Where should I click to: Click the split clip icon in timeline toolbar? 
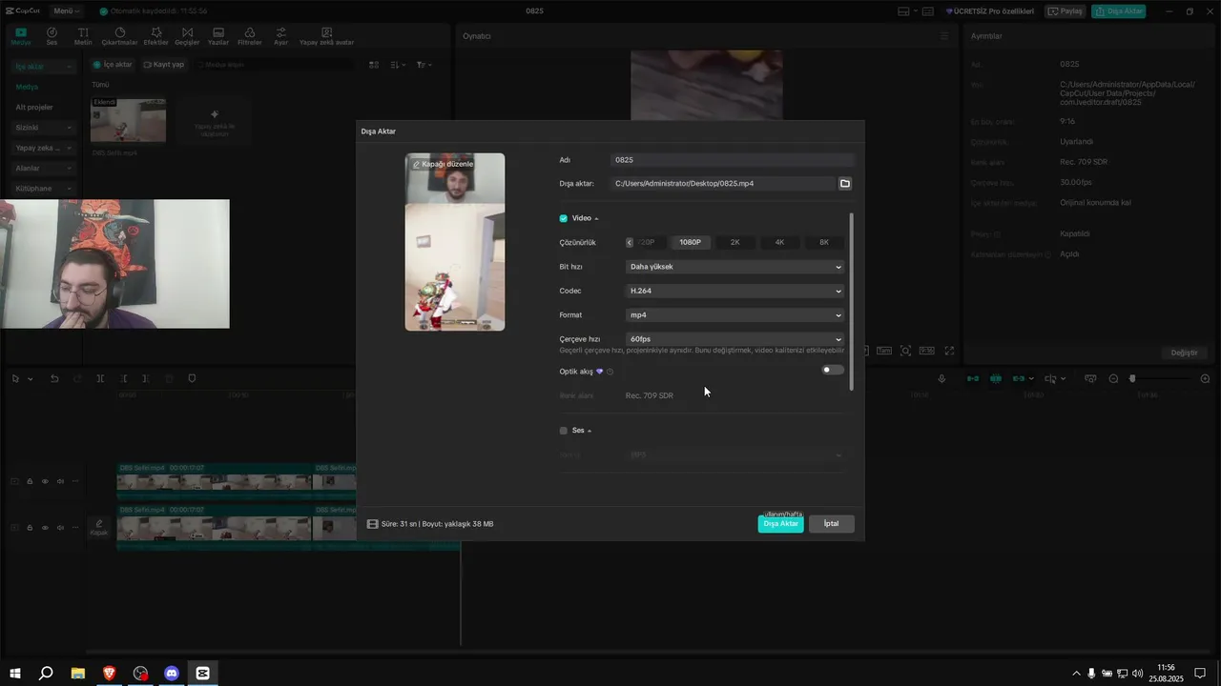100,378
